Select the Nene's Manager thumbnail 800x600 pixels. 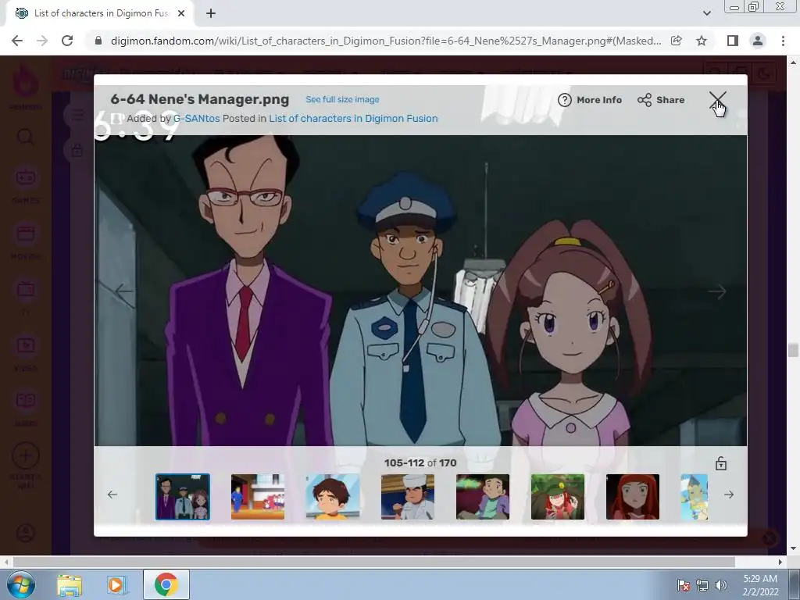click(x=183, y=497)
